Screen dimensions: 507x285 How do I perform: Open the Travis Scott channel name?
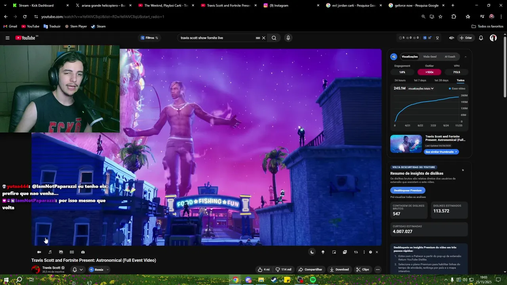pos(51,268)
